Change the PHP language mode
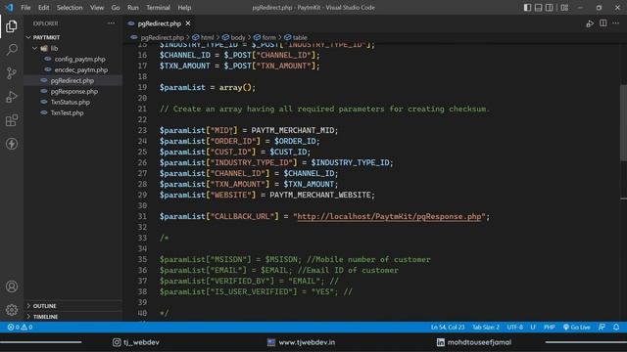Viewport: 627px width, 352px height. (550, 328)
